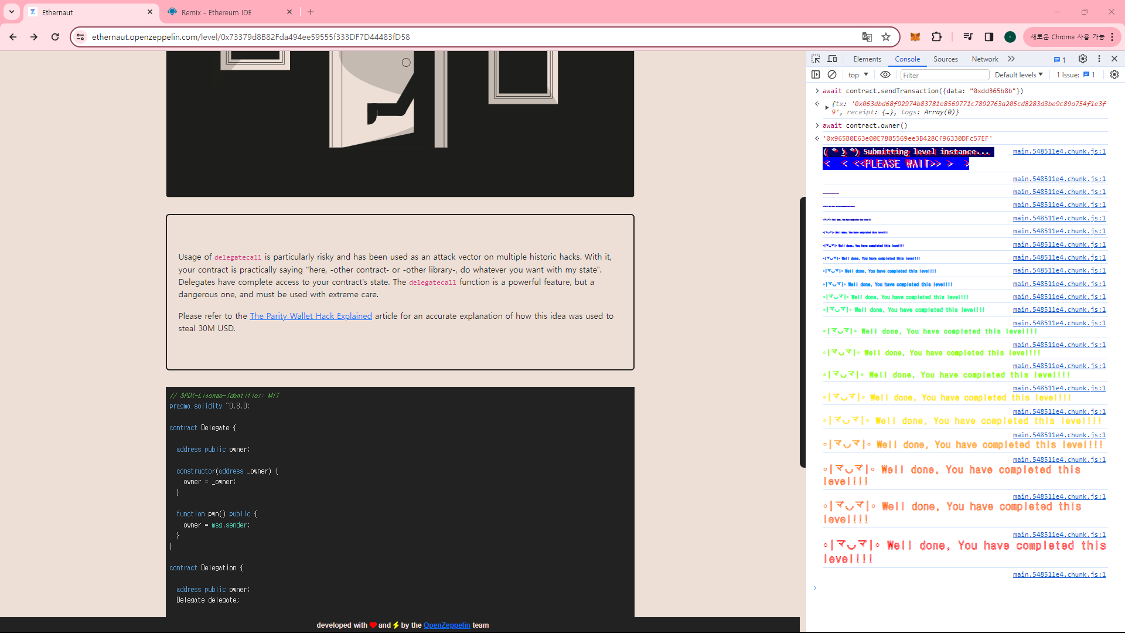Open the Default levels dropdown
This screenshot has width=1125, height=633.
(1019, 75)
